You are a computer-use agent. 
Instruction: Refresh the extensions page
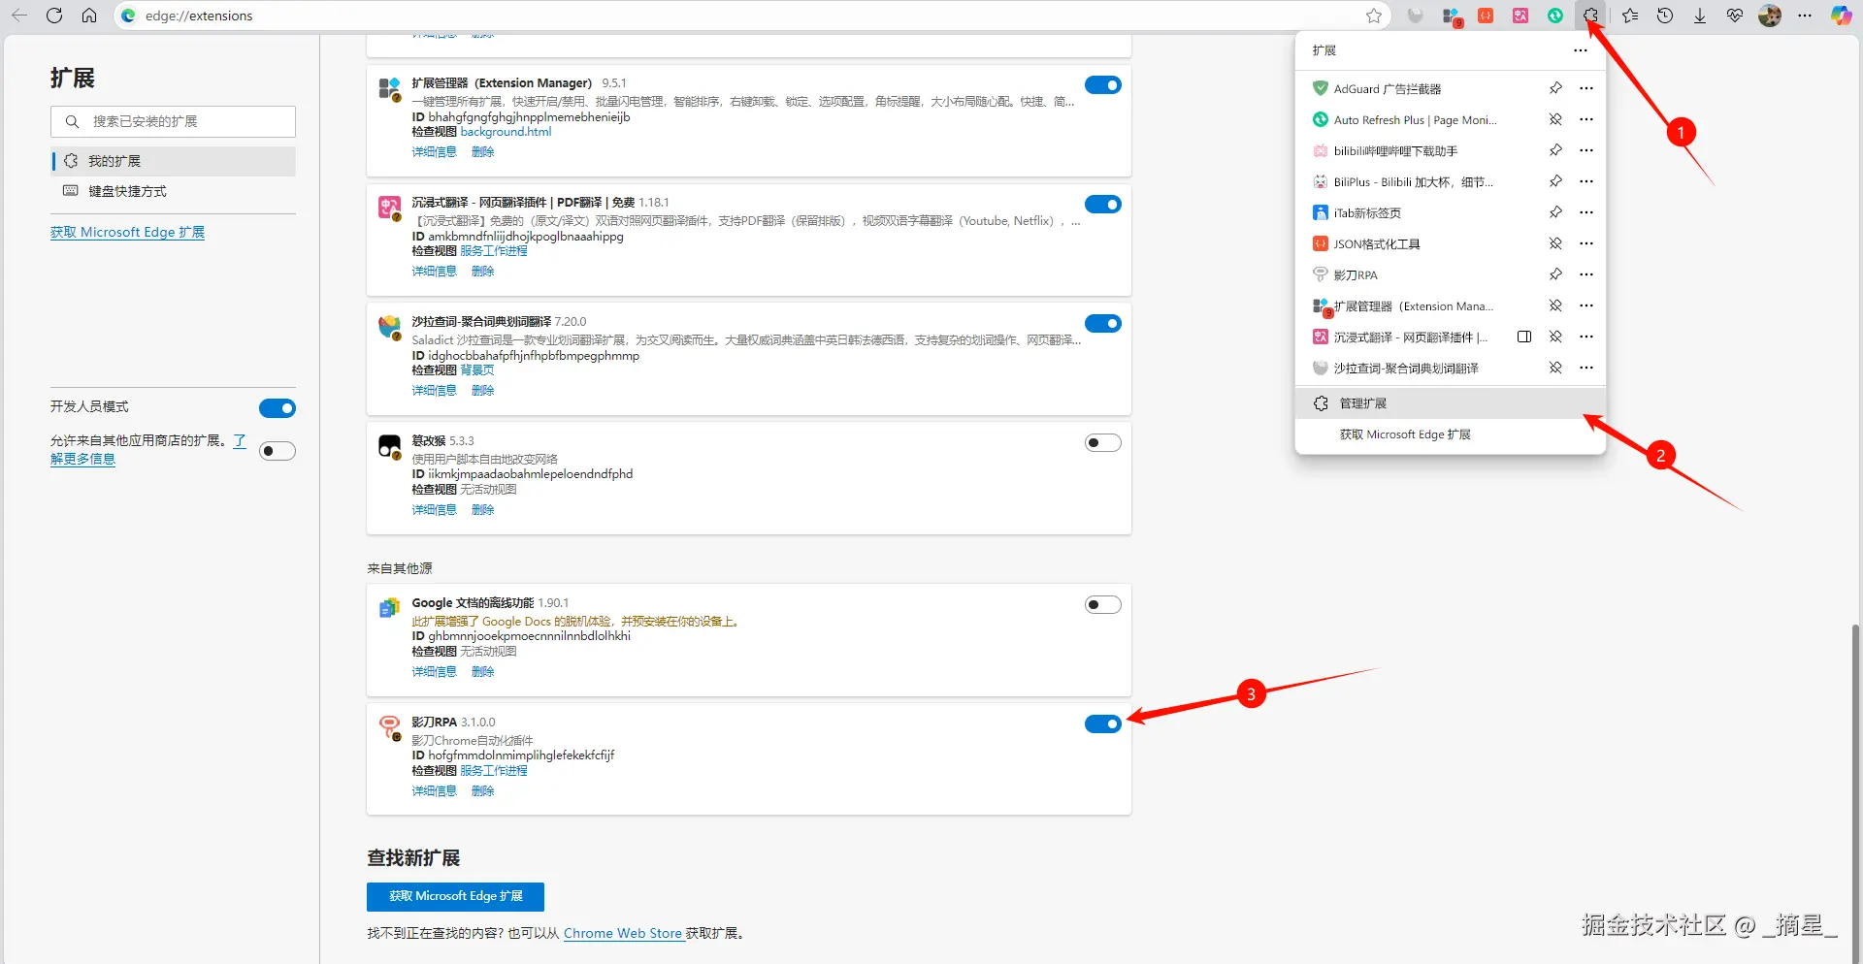click(54, 16)
